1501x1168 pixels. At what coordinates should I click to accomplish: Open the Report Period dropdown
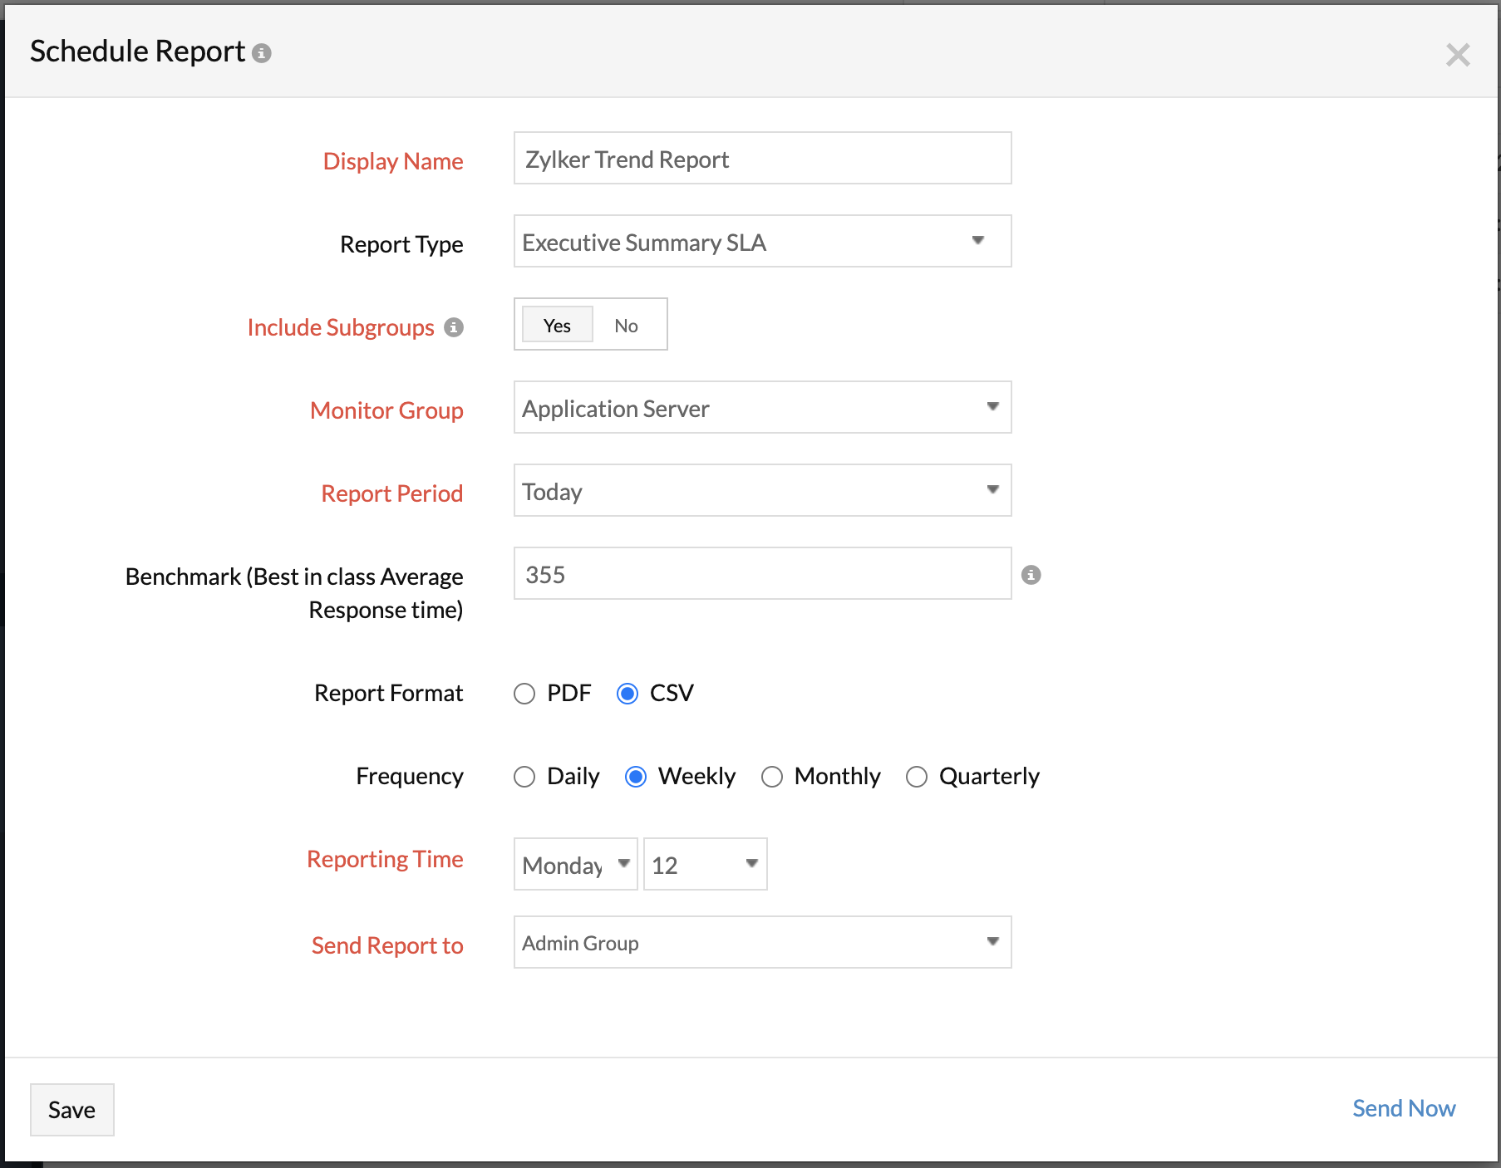762,490
